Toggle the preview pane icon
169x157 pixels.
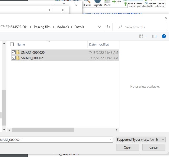point(154,36)
